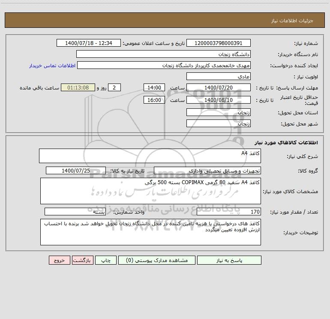Click need date field 1400/07/25
The height and width of the screenshot is (319, 330).
tap(76, 170)
